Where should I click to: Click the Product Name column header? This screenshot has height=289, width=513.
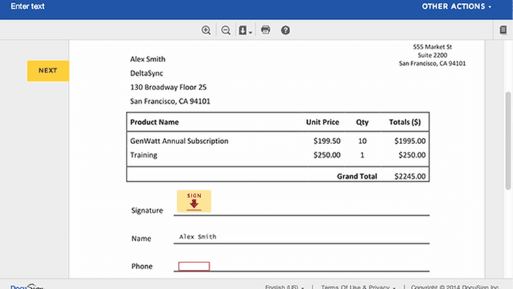click(155, 122)
